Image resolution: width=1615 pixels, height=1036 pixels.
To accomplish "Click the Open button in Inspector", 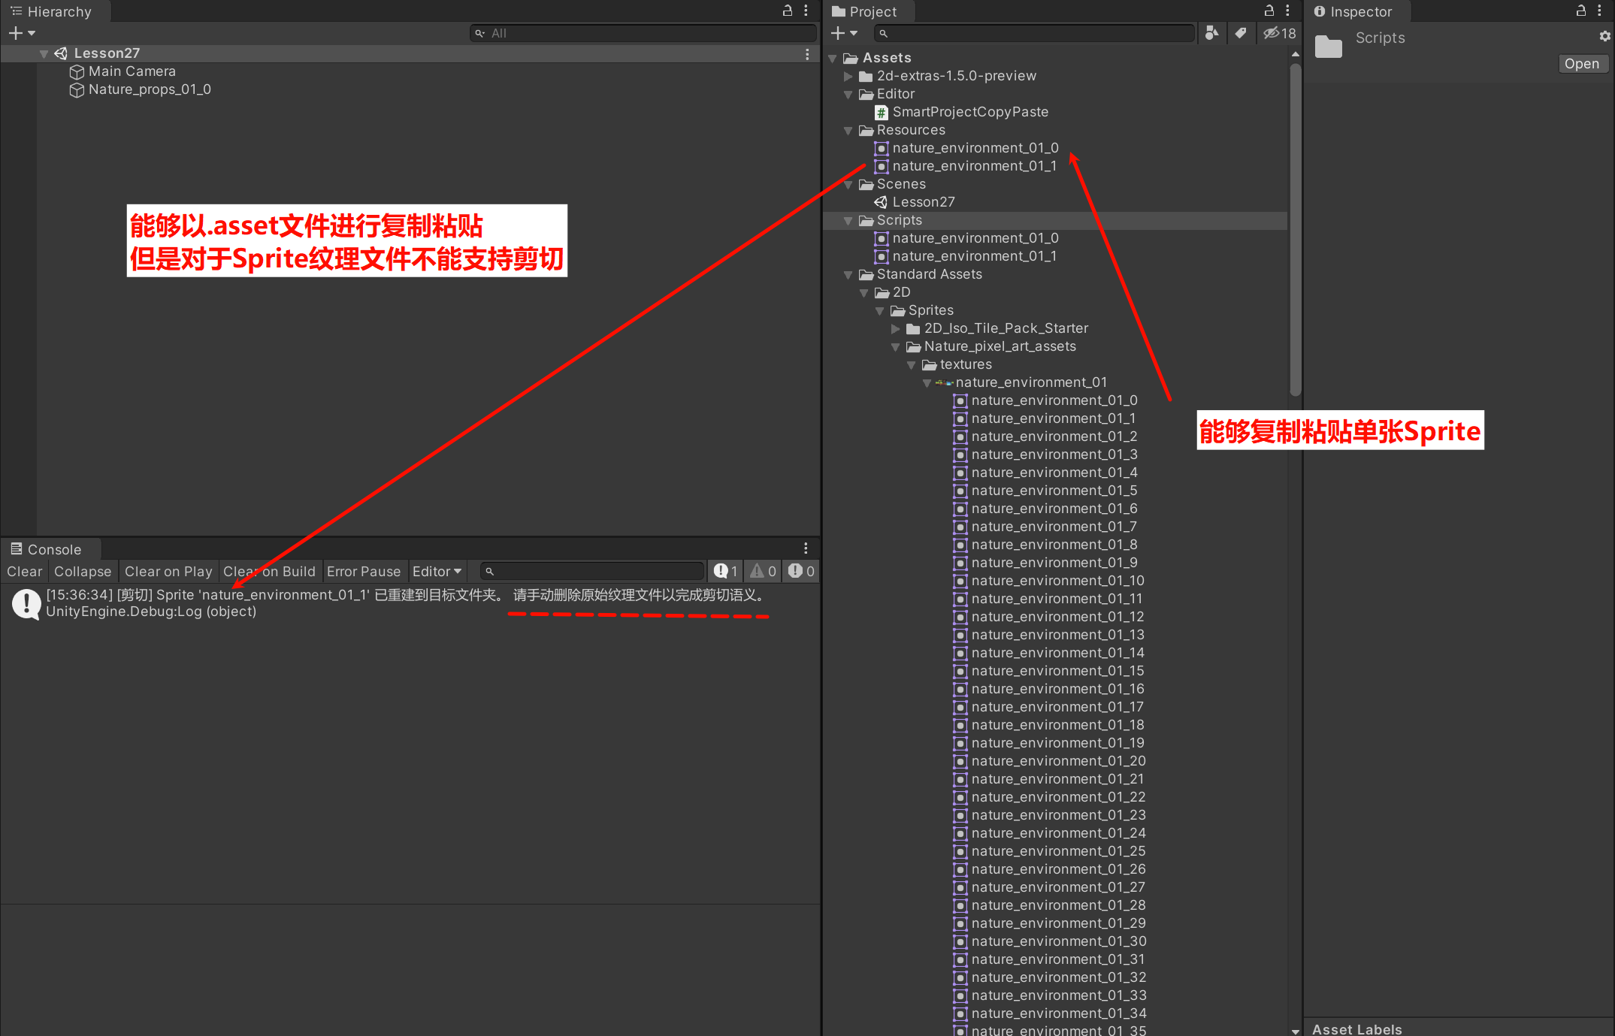I will [1581, 64].
